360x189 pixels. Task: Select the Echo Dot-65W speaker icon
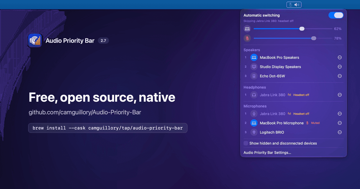click(254, 76)
